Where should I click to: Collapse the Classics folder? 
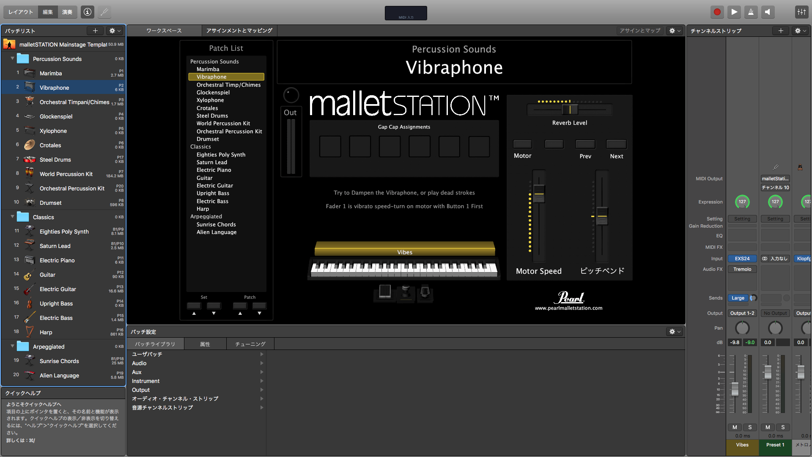click(12, 217)
